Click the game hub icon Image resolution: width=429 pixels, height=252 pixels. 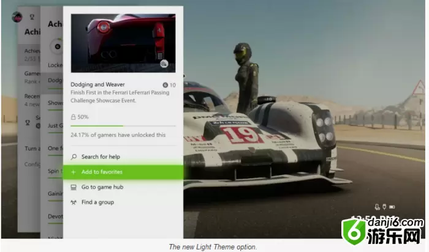click(x=74, y=187)
